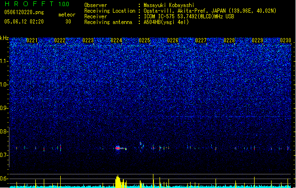Click the 0226 time marker
This screenshot has height=188, width=296.
[173, 40]
